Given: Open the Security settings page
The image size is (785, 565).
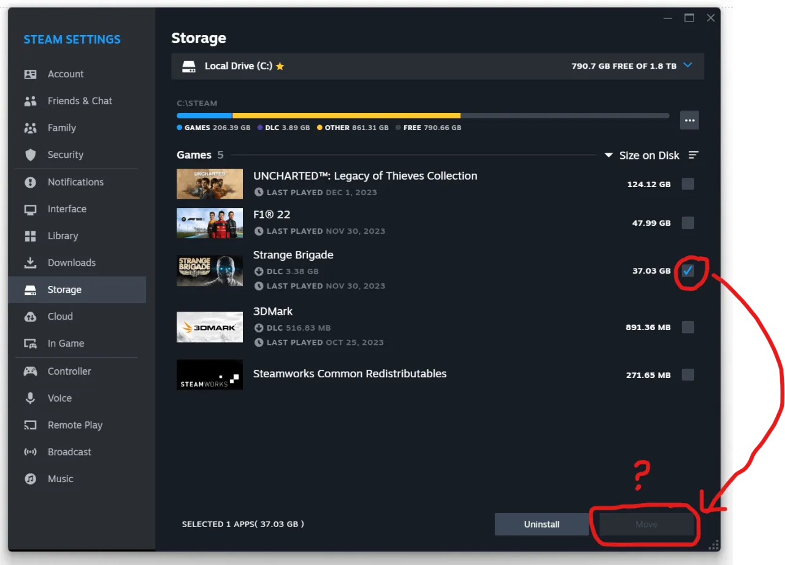Looking at the screenshot, I should [65, 155].
